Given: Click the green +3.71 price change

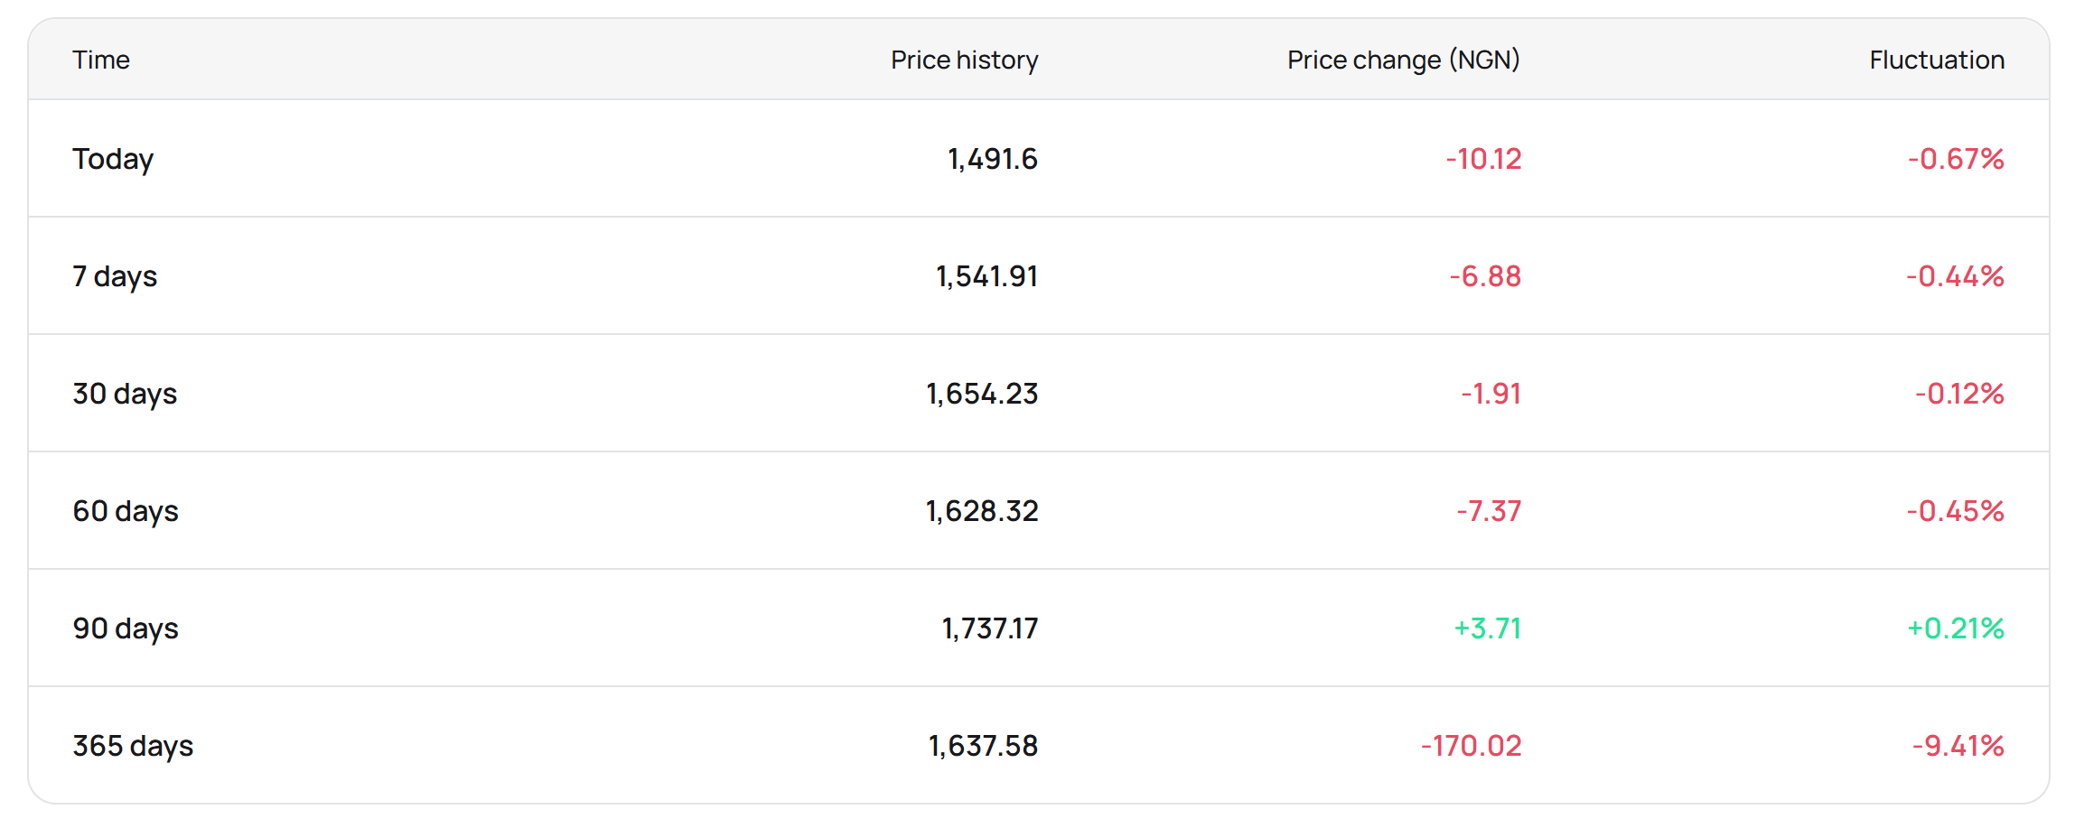Looking at the screenshot, I should 1488,628.
